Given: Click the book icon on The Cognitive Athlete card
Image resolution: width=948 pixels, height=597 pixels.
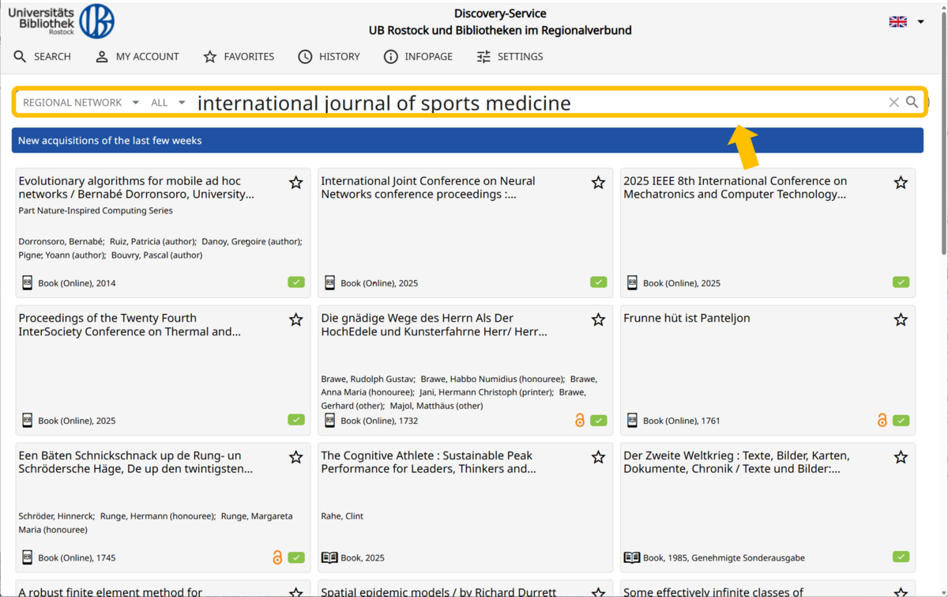Looking at the screenshot, I should (x=329, y=557).
